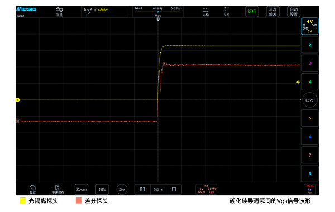
Task: Tap the Micsig logo in the corner
Action: (26, 9)
